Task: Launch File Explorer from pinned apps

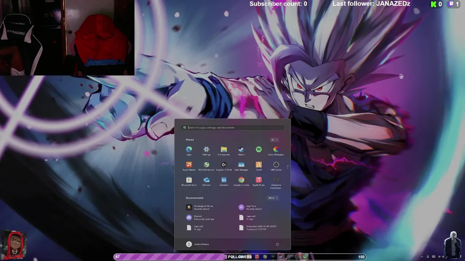Action: coord(224,151)
